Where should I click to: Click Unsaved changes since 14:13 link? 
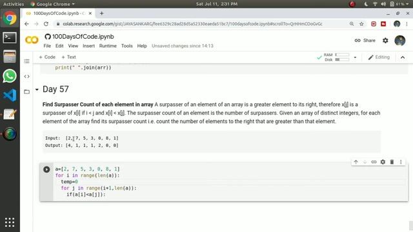tap(183, 46)
